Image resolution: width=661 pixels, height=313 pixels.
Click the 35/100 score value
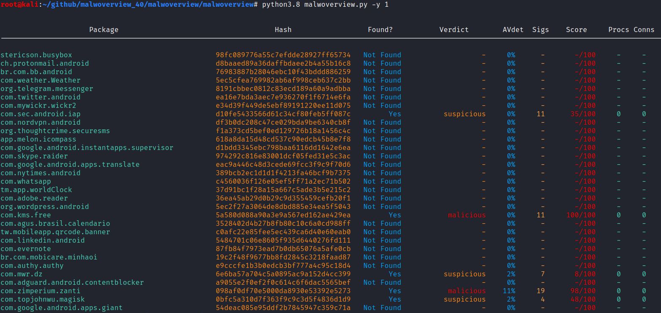[x=583, y=114]
